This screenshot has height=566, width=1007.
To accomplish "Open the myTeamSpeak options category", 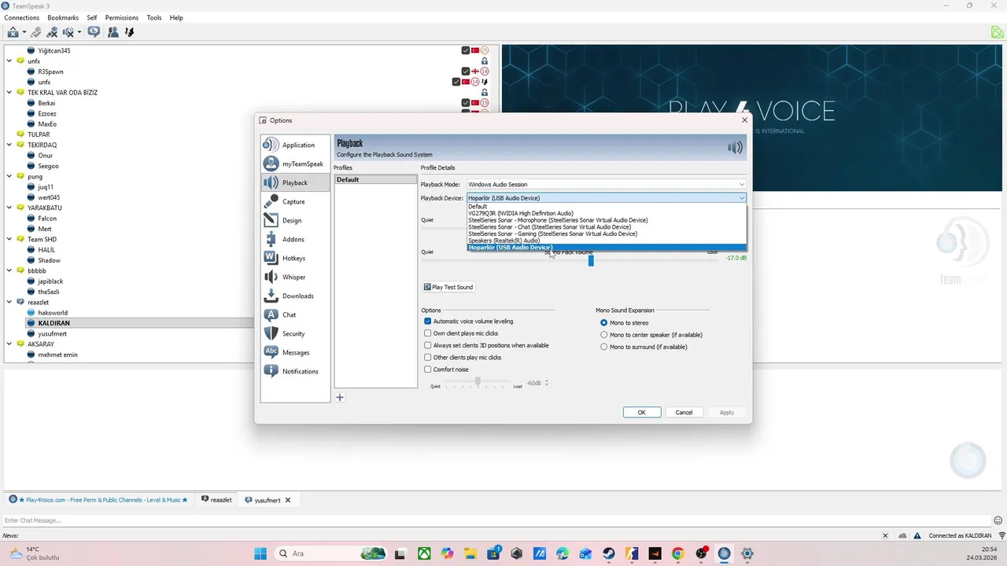I will tap(295, 164).
